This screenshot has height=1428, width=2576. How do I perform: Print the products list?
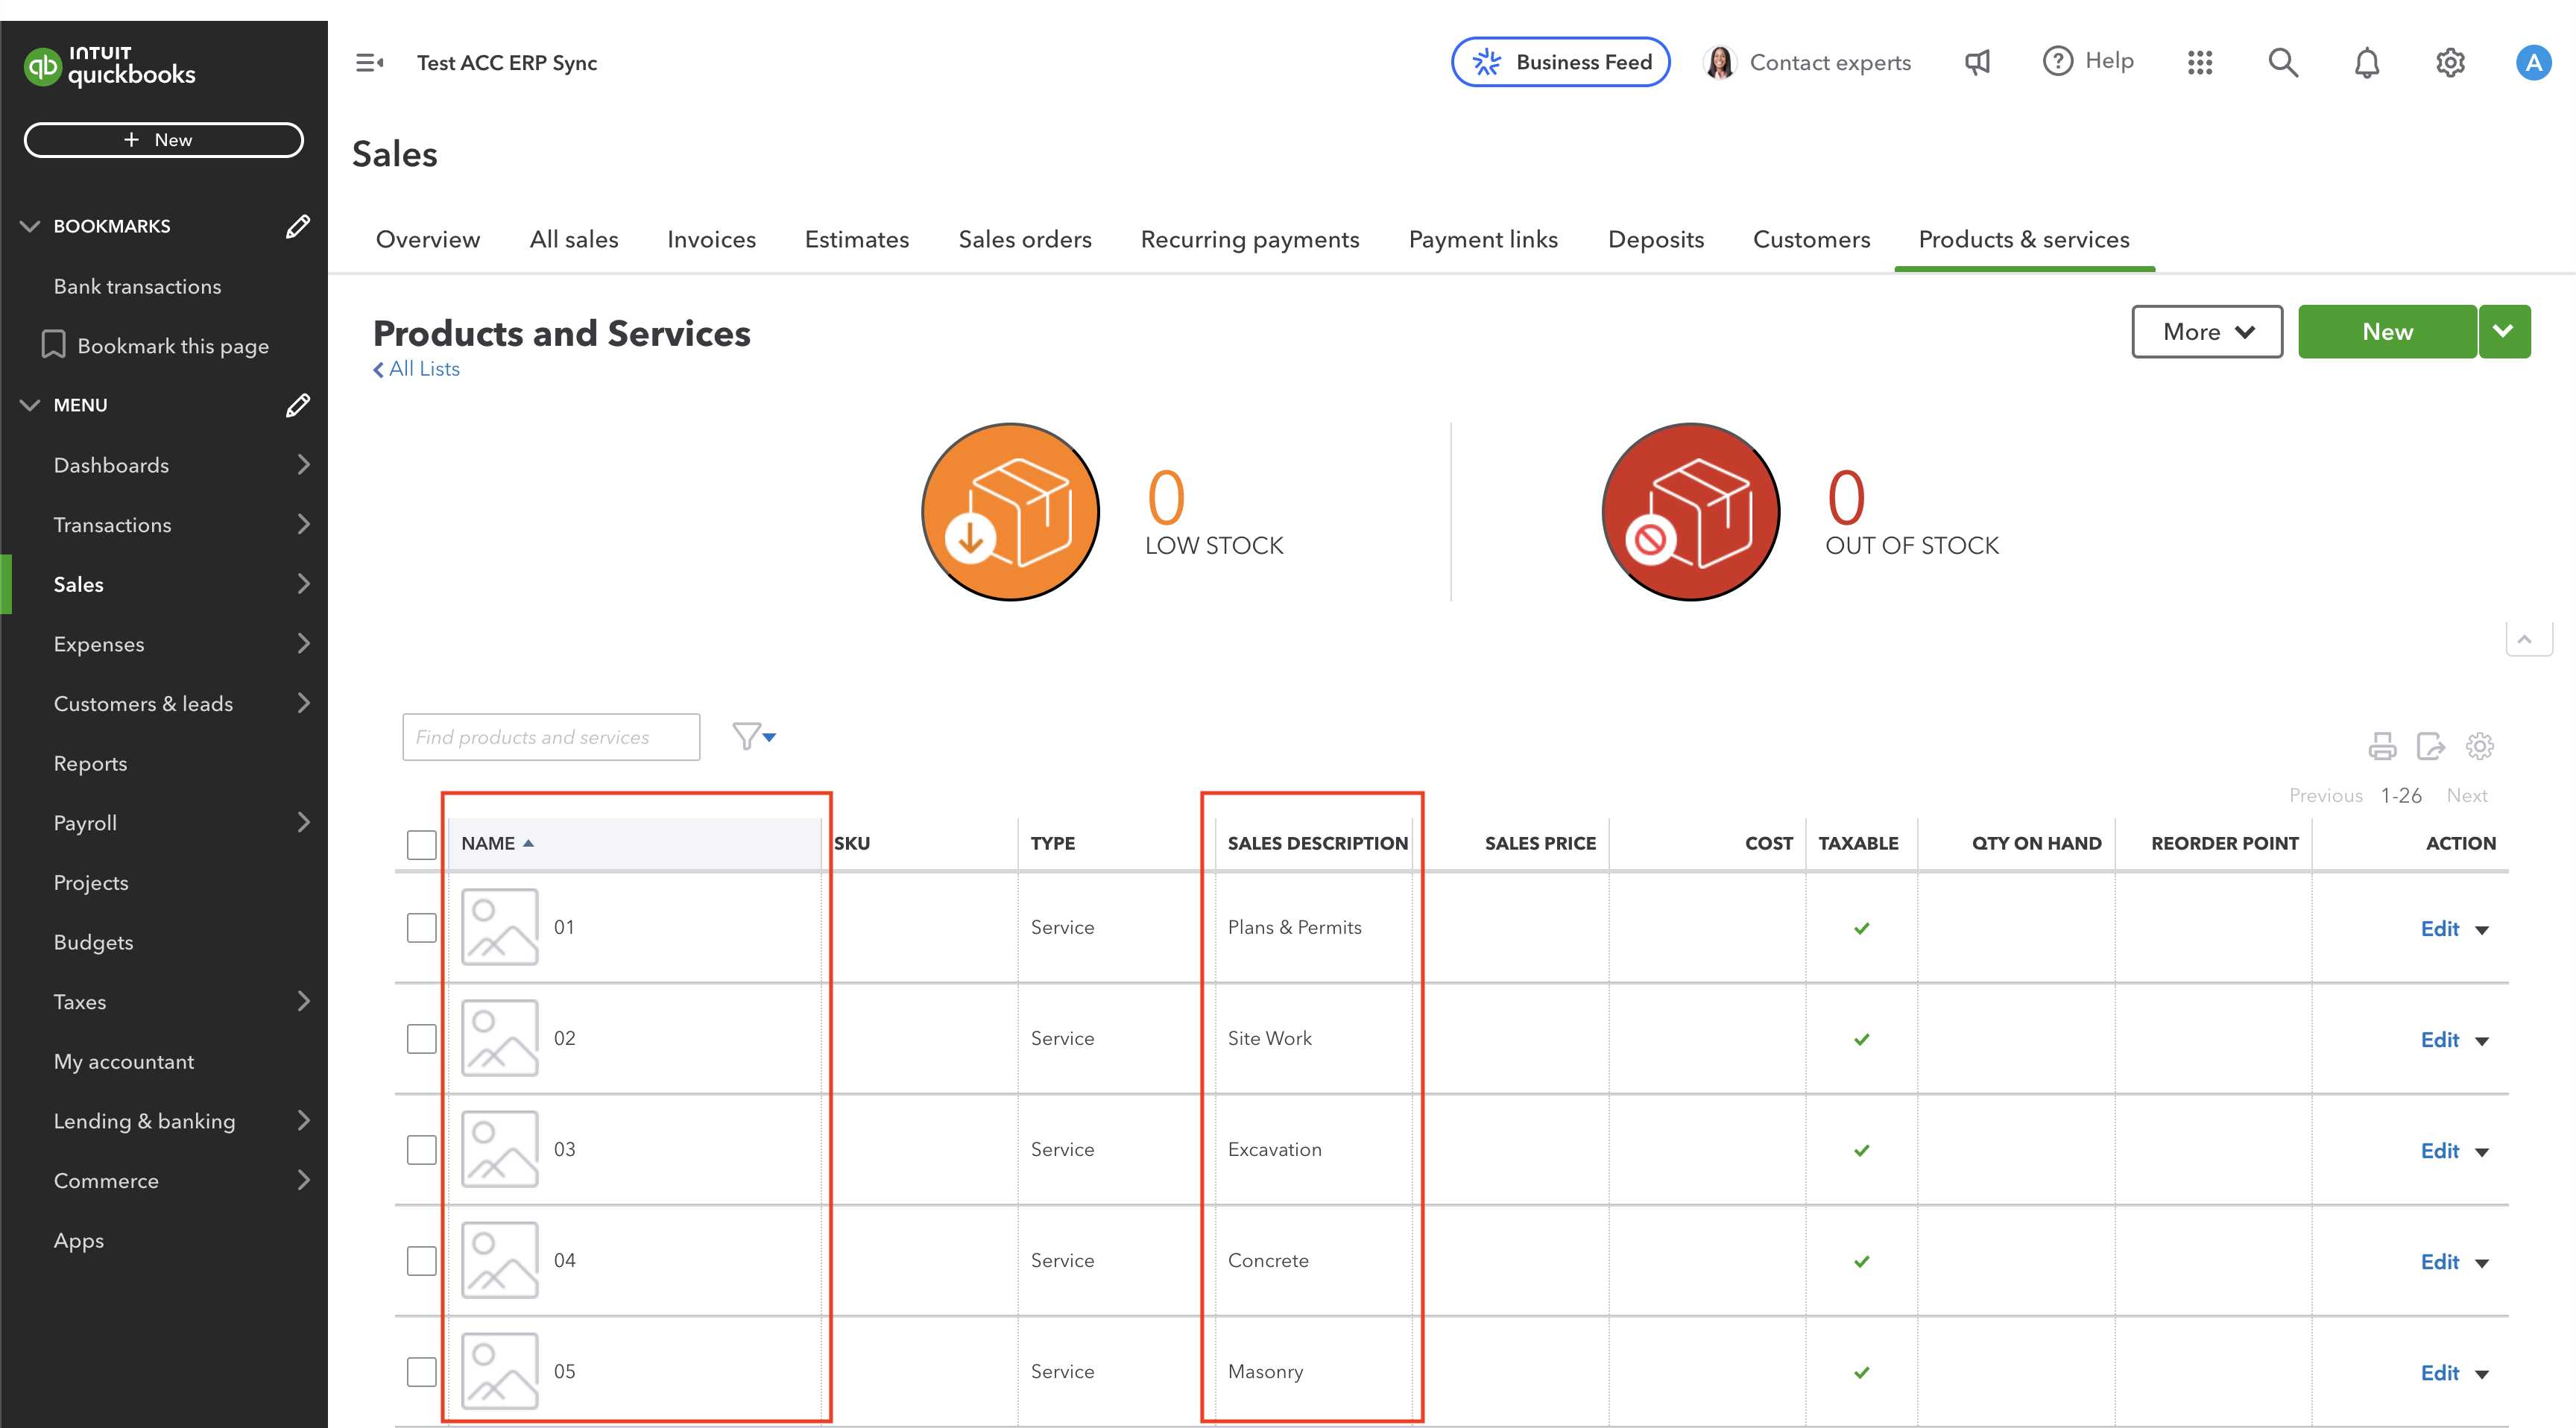tap(2383, 746)
